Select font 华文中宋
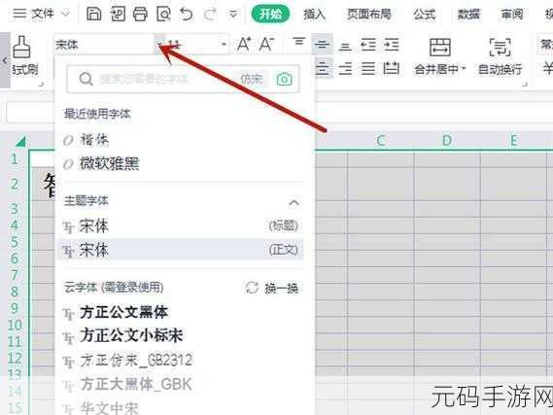553x415 pixels. point(109,407)
